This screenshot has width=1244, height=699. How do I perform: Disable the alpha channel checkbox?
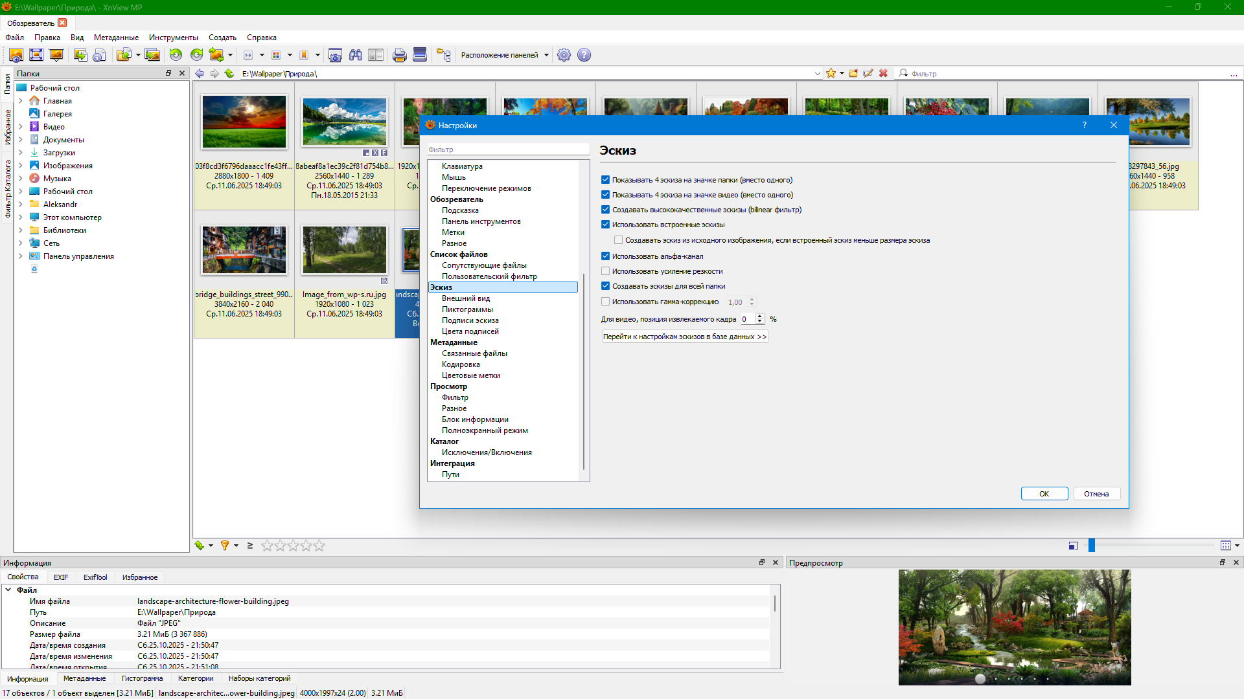coord(605,256)
